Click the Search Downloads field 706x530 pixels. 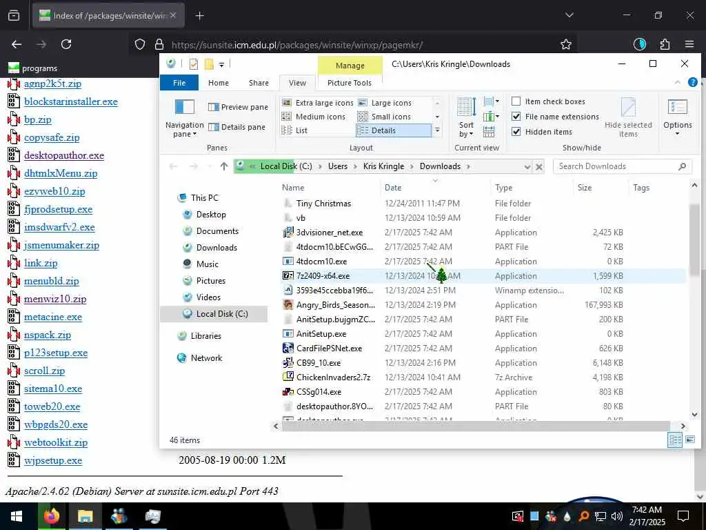pos(623,166)
